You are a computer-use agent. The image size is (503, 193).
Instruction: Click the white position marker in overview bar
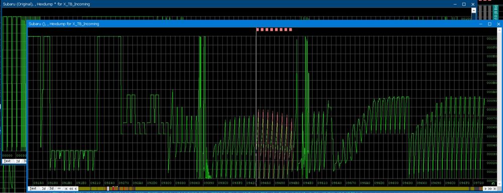[x=108, y=188]
